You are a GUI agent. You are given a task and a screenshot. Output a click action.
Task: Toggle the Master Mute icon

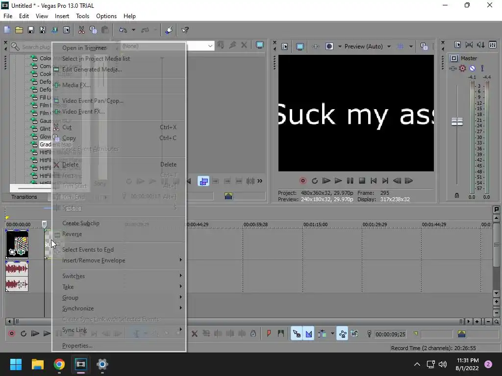[472, 69]
